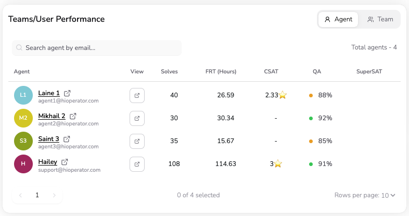Go to the previous page arrow

tap(21, 195)
